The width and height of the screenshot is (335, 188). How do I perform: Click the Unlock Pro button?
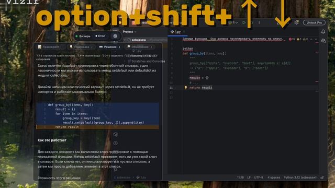(x=314, y=22)
